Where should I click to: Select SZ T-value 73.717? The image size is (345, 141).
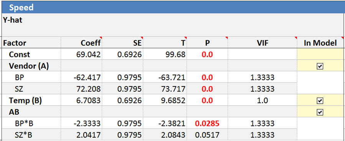tap(172, 89)
